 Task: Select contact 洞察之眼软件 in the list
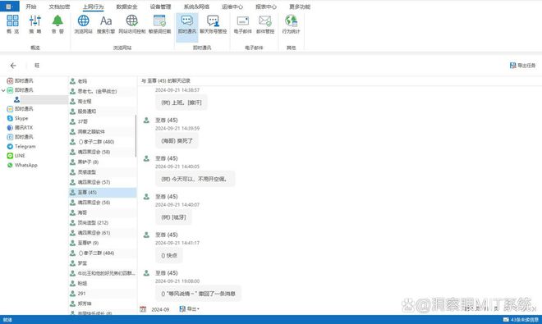tap(103, 131)
